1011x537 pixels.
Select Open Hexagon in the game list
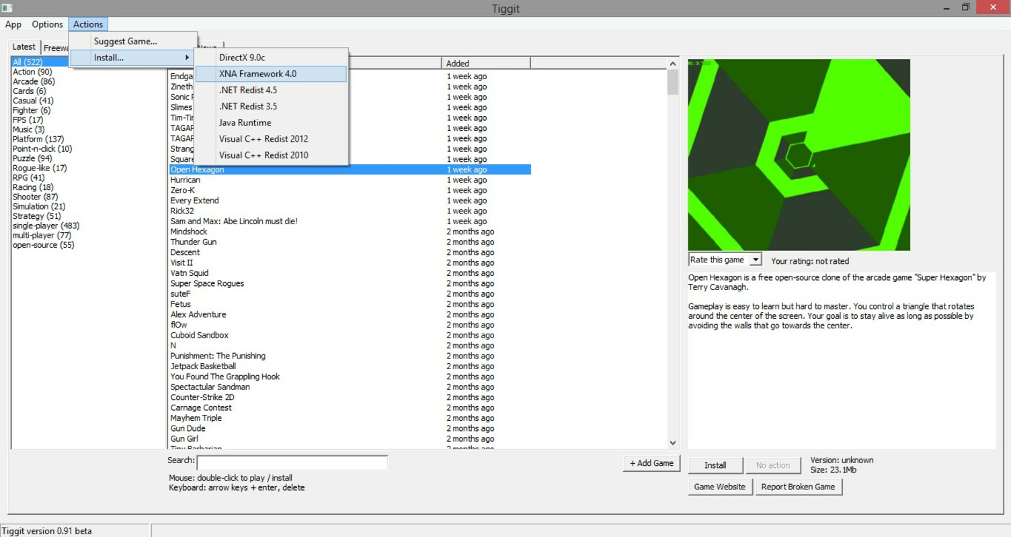350,170
